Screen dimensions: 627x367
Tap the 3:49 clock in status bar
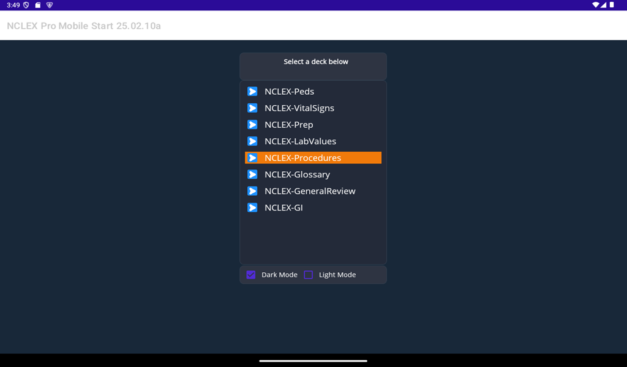13,5
